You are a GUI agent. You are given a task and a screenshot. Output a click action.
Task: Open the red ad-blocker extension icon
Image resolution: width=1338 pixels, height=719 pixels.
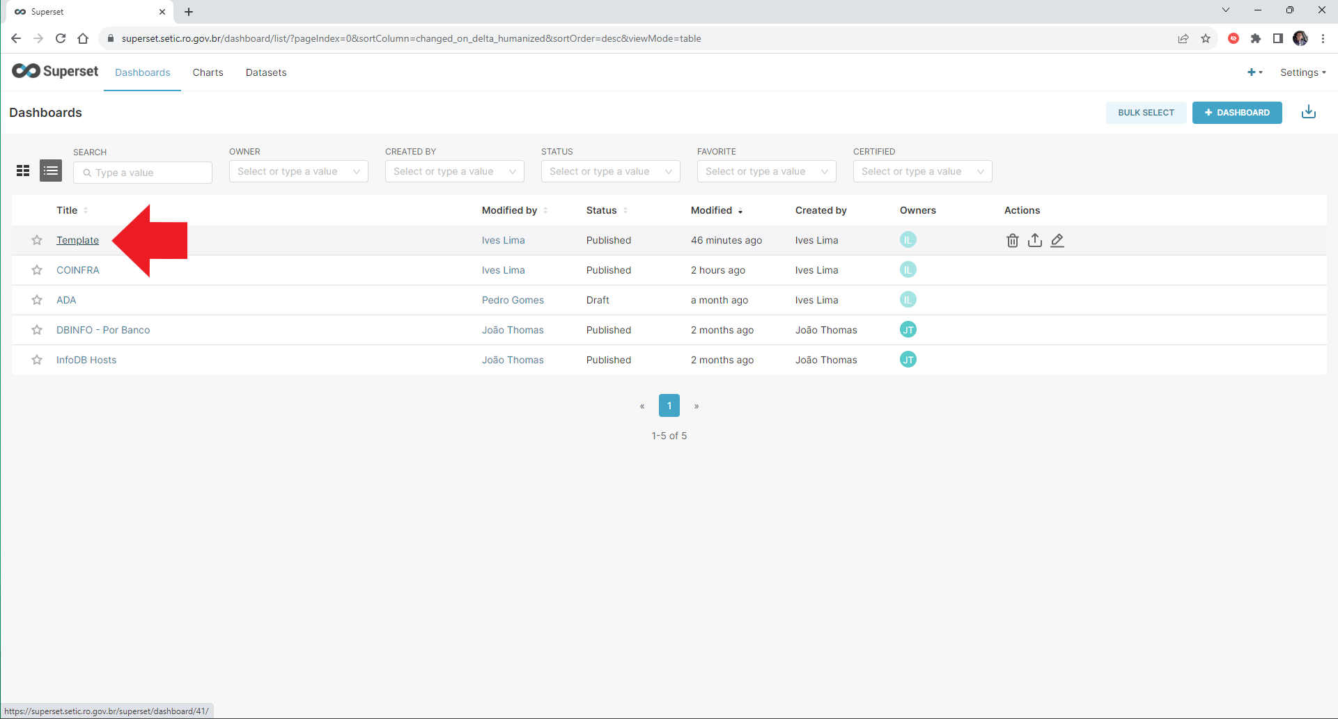(x=1234, y=38)
